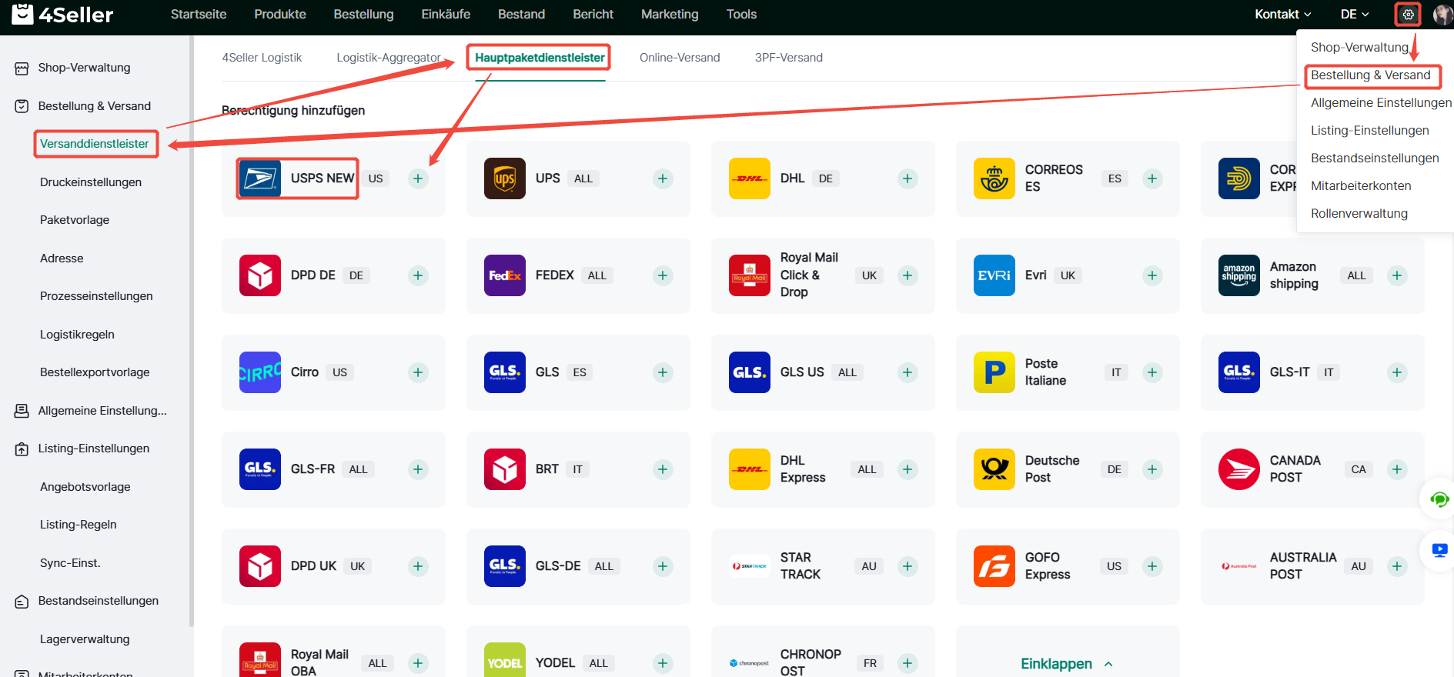Click the FedEx logo thumbnail
The image size is (1454, 677).
tap(505, 275)
